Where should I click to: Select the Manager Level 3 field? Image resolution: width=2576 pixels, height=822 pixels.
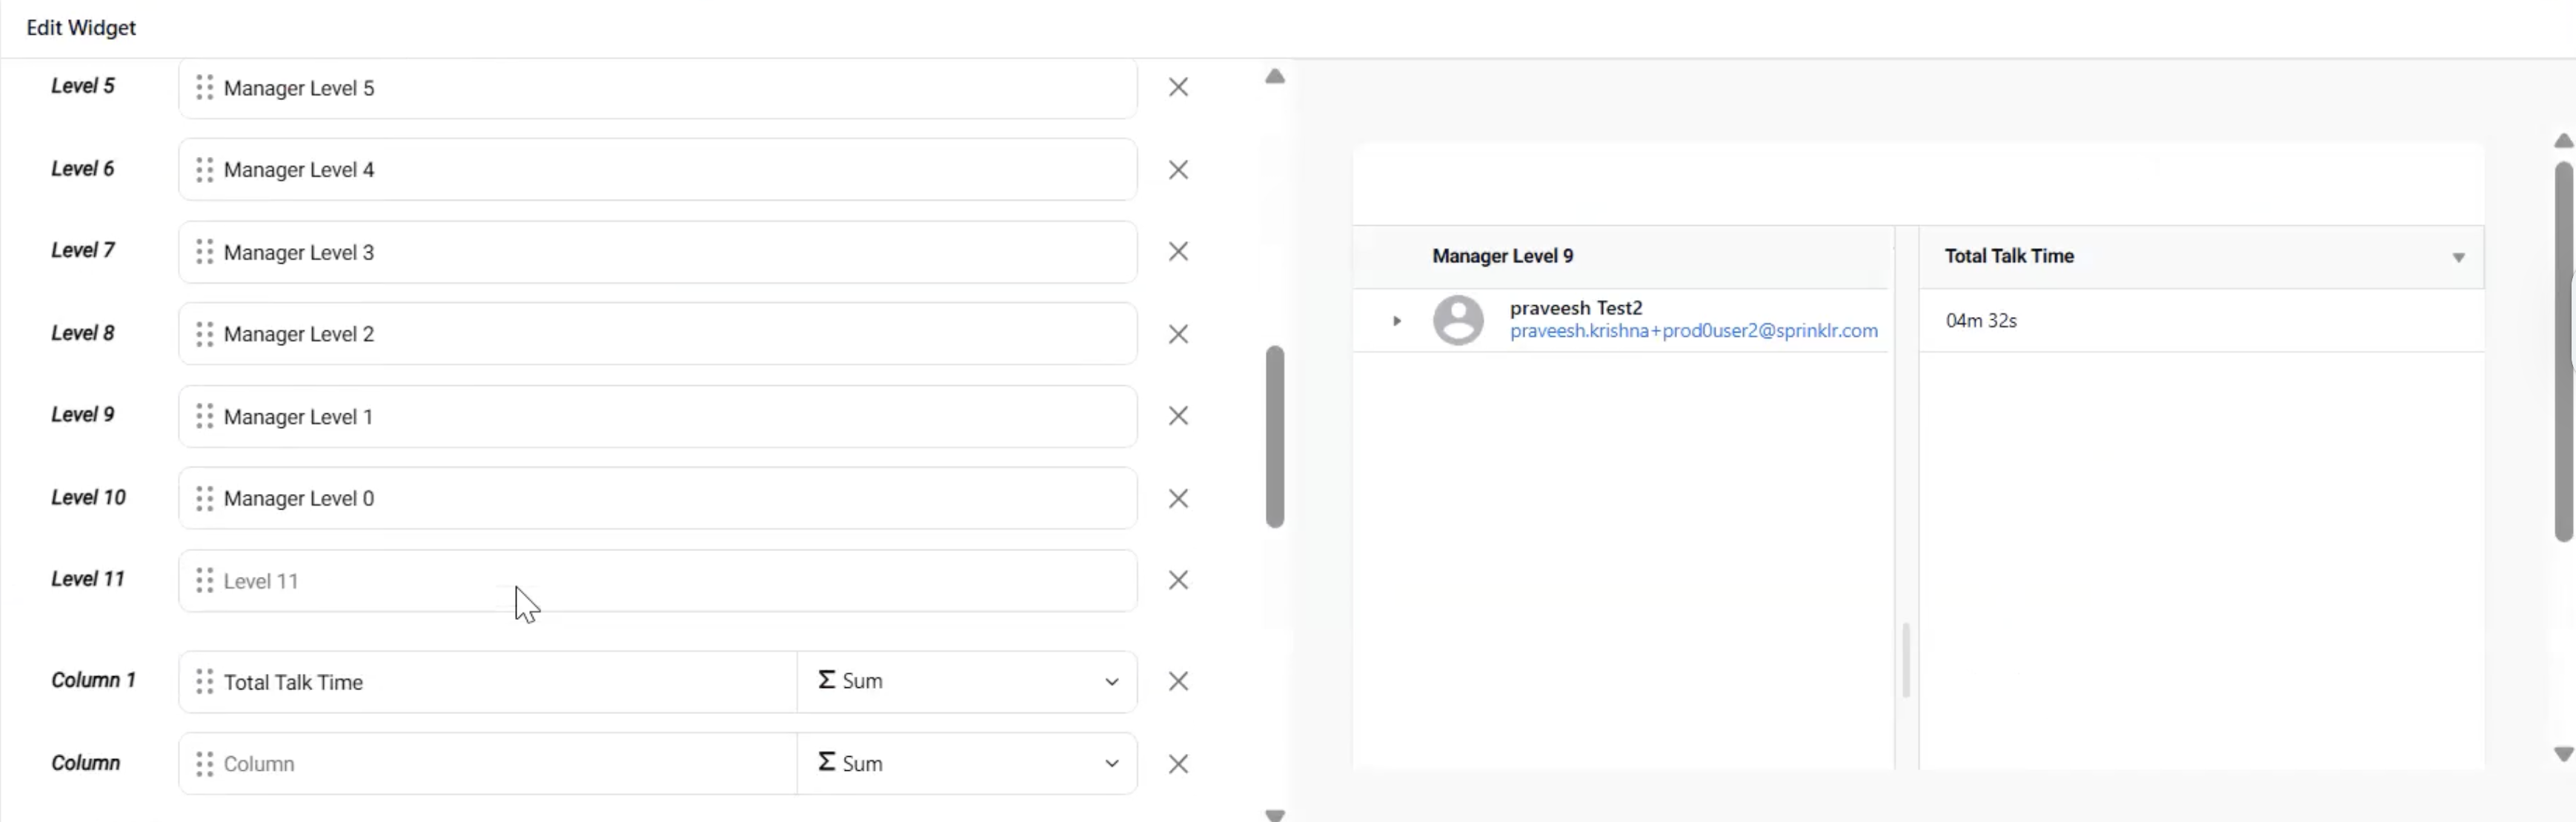click(658, 252)
